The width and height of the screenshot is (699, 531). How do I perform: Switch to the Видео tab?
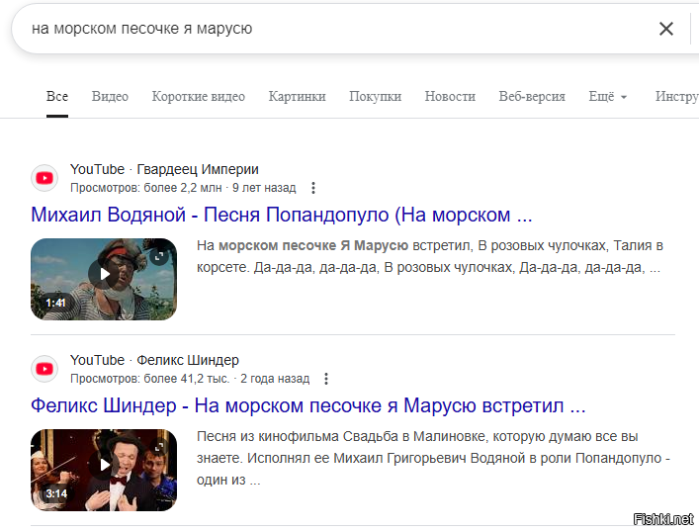(110, 96)
